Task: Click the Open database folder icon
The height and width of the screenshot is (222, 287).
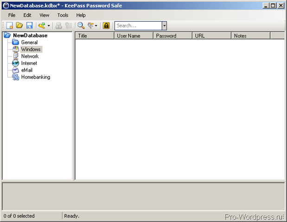Action: pyautogui.click(x=19, y=25)
